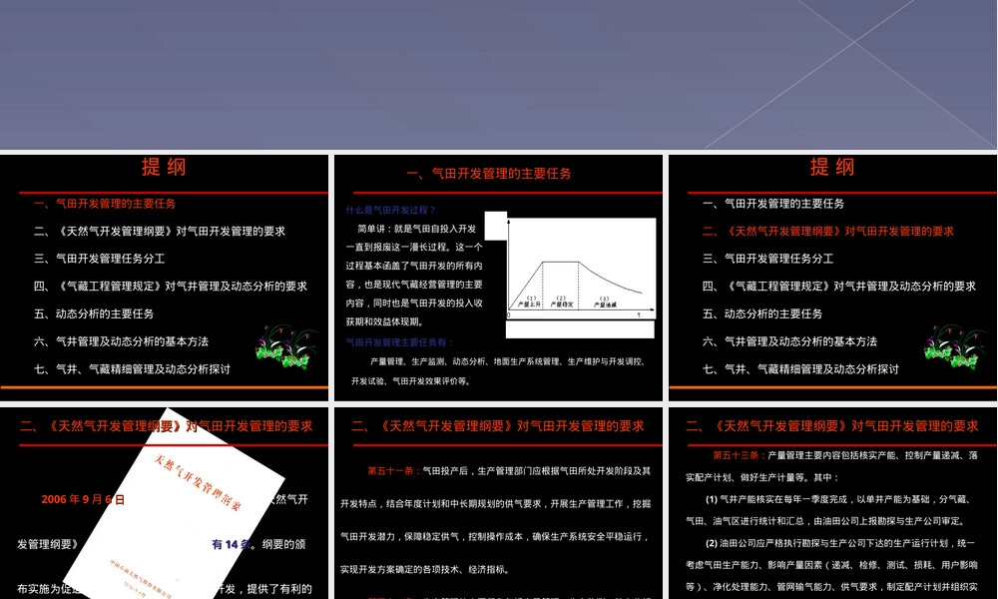Open slide showing the tilted white document page
This screenshot has width=998, height=599.
point(165,503)
